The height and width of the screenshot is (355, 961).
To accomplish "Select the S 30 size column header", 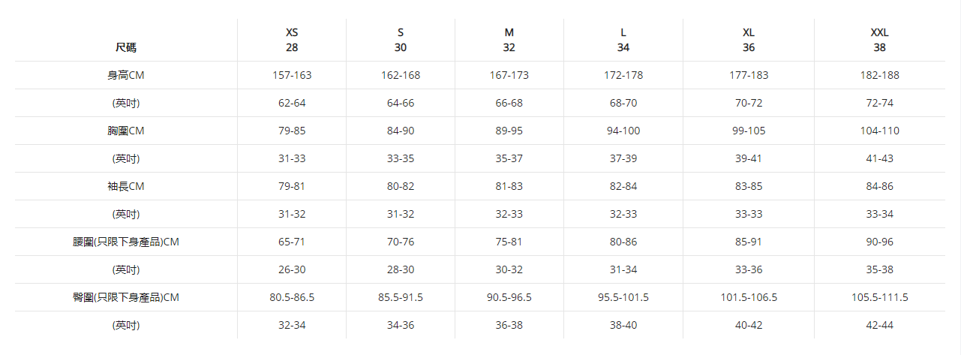I will [401, 40].
